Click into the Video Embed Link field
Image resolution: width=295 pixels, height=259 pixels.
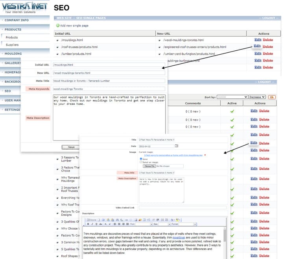click(x=183, y=207)
